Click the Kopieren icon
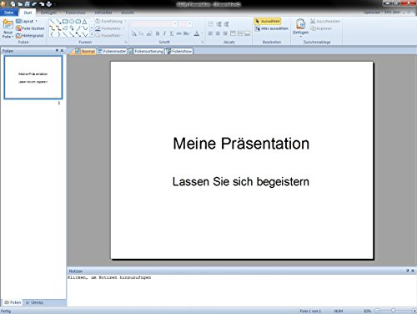417x314 pixels. pos(313,28)
